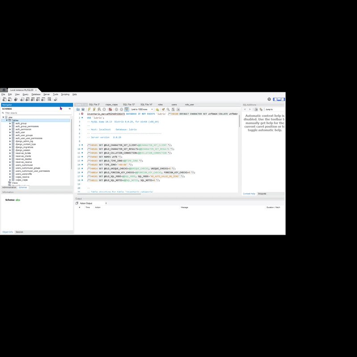The height and width of the screenshot is (357, 357).
Task: Open the Database menu
Action: tap(36, 94)
